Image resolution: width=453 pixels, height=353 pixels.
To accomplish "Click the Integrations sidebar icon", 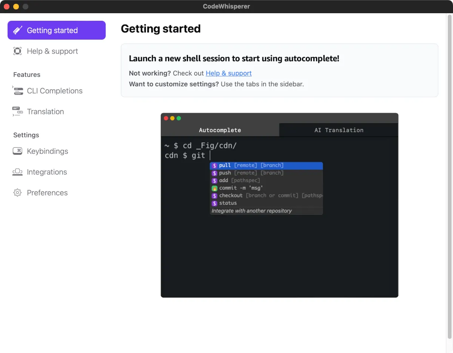I will click(x=17, y=172).
